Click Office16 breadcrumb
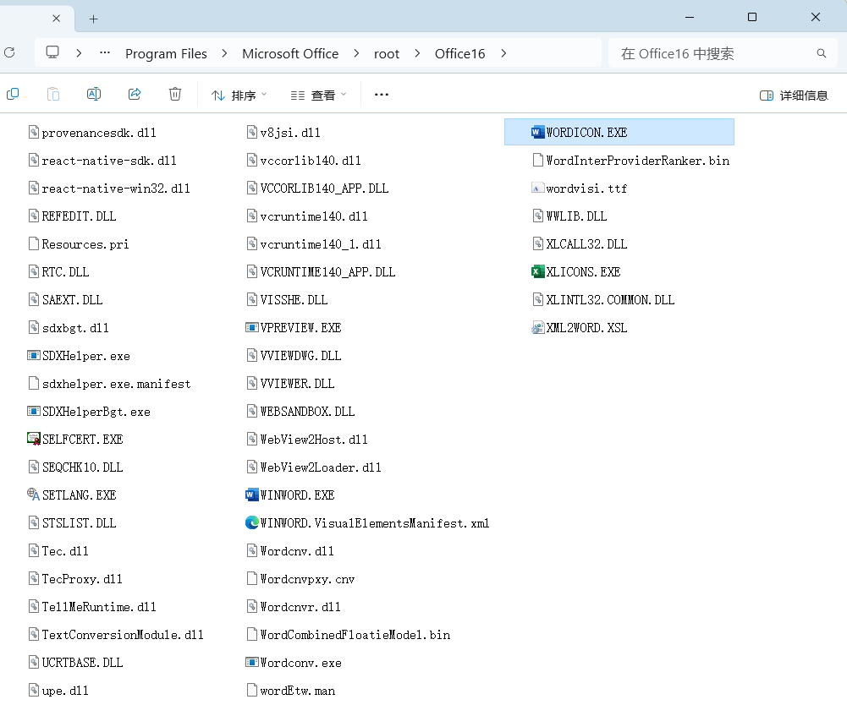This screenshot has height=705, width=847. tap(459, 53)
